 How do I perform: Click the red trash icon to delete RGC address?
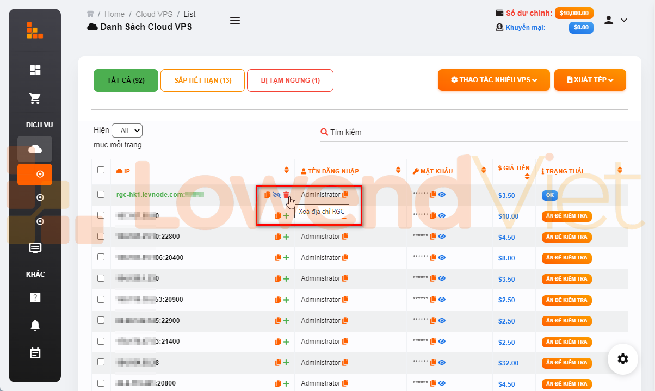pyautogui.click(x=286, y=195)
